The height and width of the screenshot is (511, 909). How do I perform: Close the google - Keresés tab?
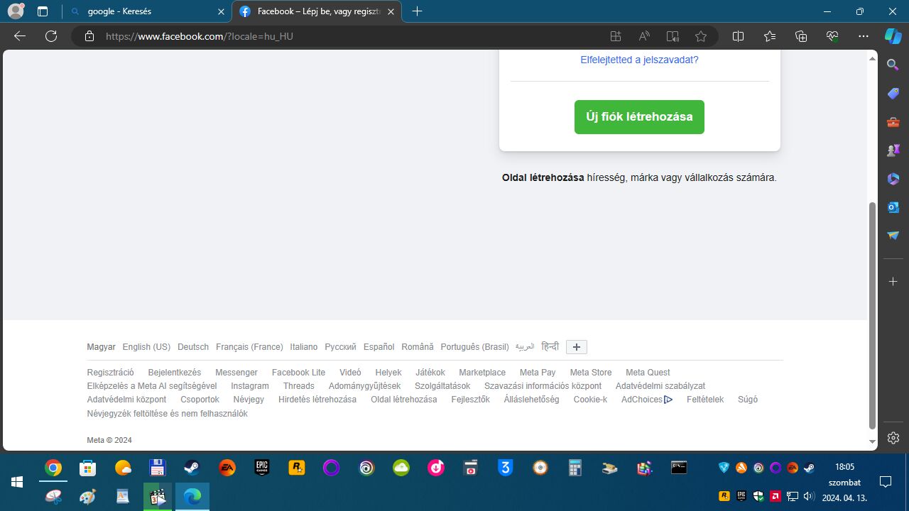(221, 11)
